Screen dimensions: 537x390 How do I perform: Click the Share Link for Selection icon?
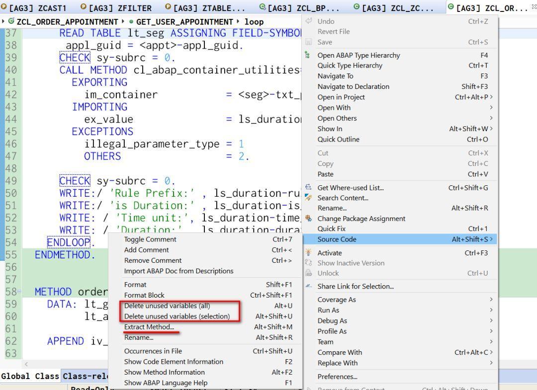[309, 286]
